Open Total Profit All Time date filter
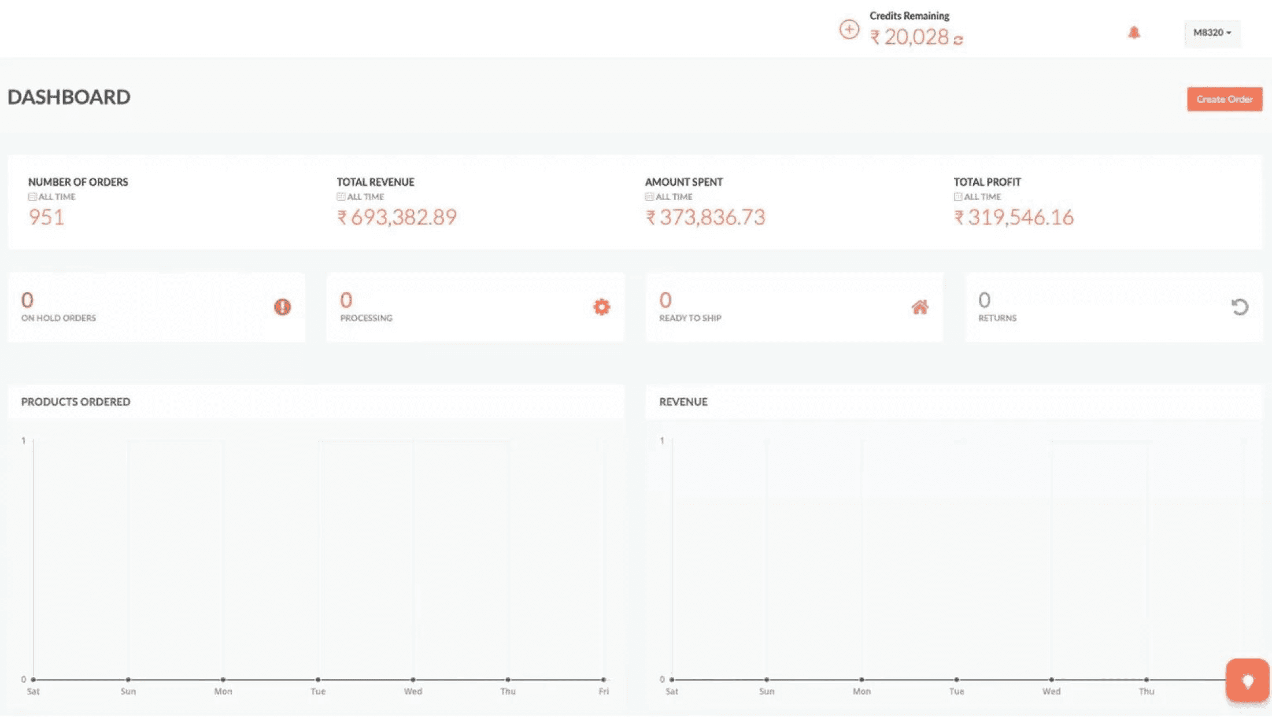Image resolution: width=1272 pixels, height=717 pixels. point(978,197)
